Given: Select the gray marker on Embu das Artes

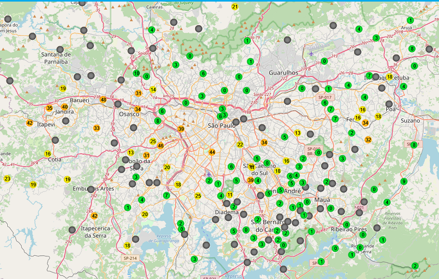Looking at the screenshot, I should click(91, 189).
